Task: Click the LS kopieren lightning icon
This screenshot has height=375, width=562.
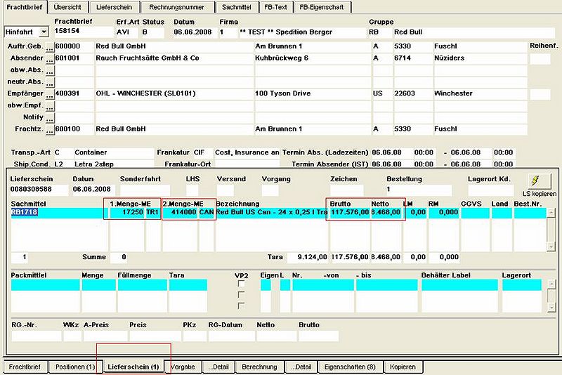Action: [540, 181]
